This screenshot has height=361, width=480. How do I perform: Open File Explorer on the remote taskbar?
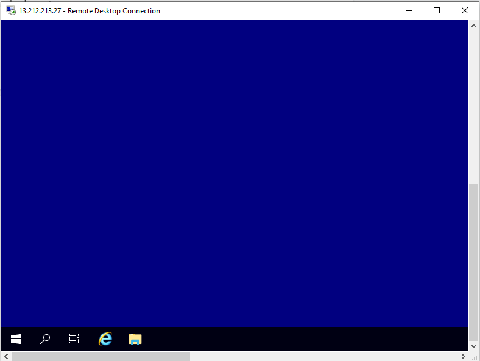[x=135, y=339]
